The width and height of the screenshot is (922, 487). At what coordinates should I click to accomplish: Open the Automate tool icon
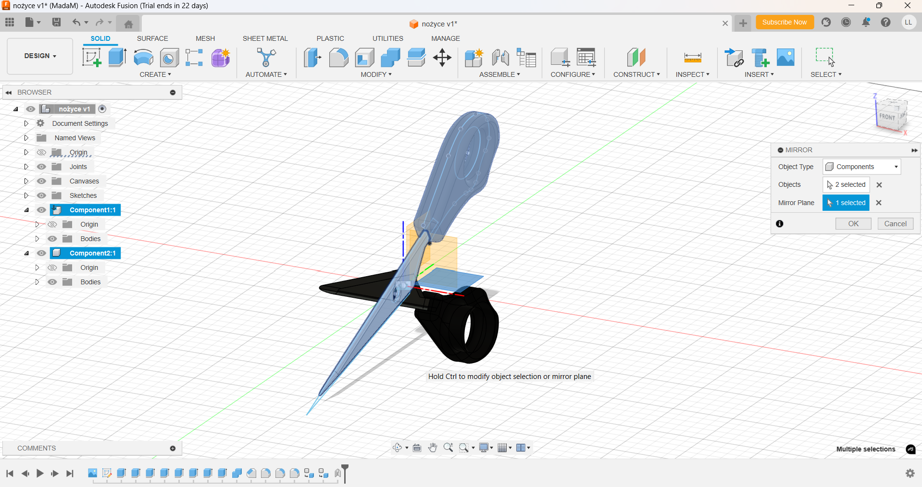tap(266, 58)
